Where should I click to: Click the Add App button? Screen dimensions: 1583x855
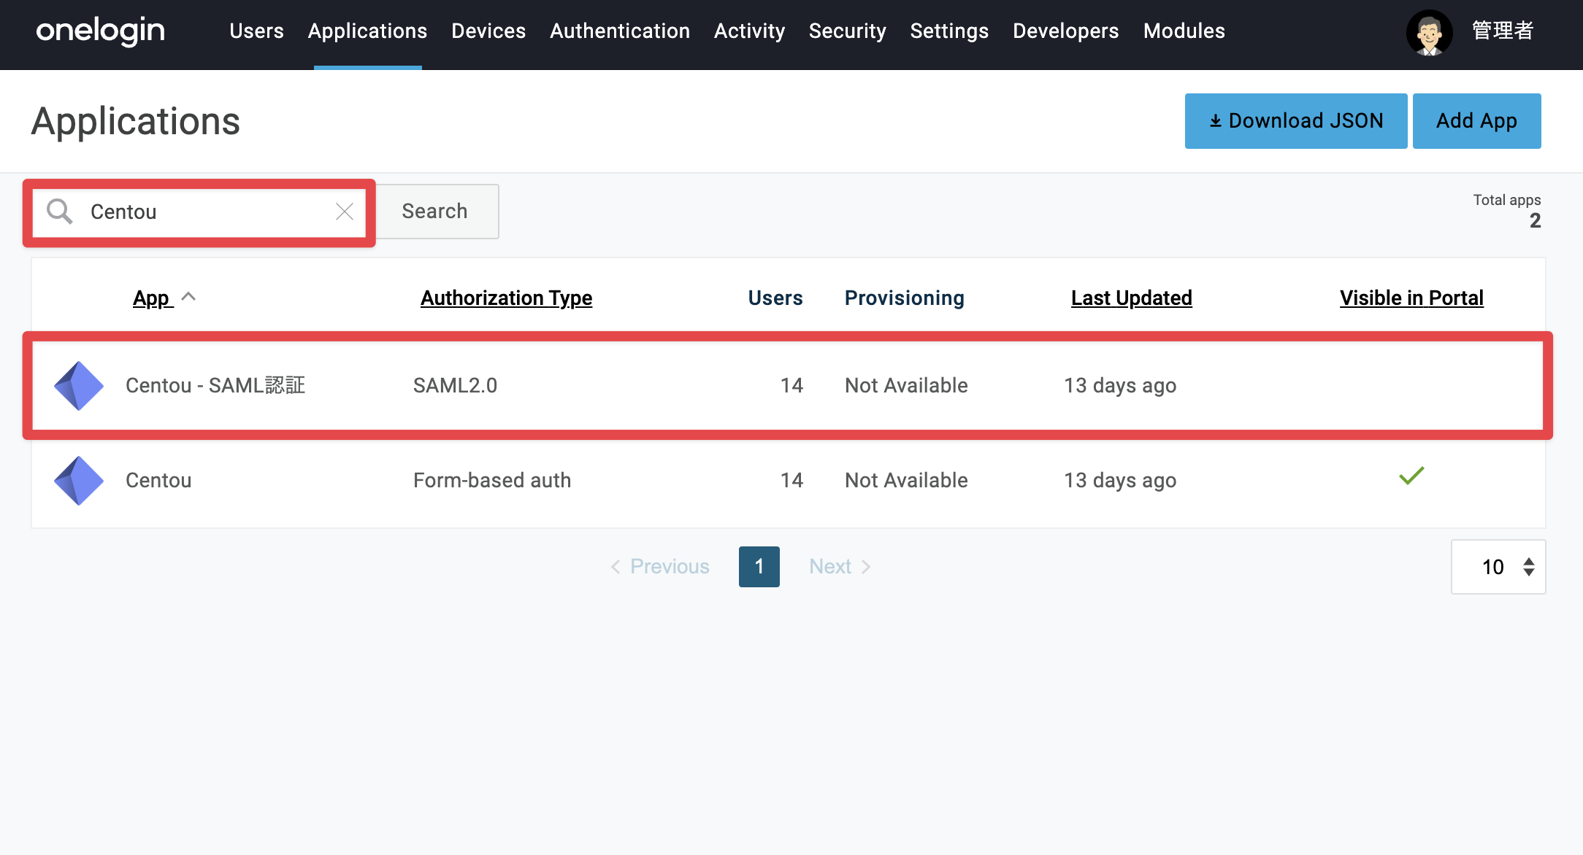click(1477, 121)
